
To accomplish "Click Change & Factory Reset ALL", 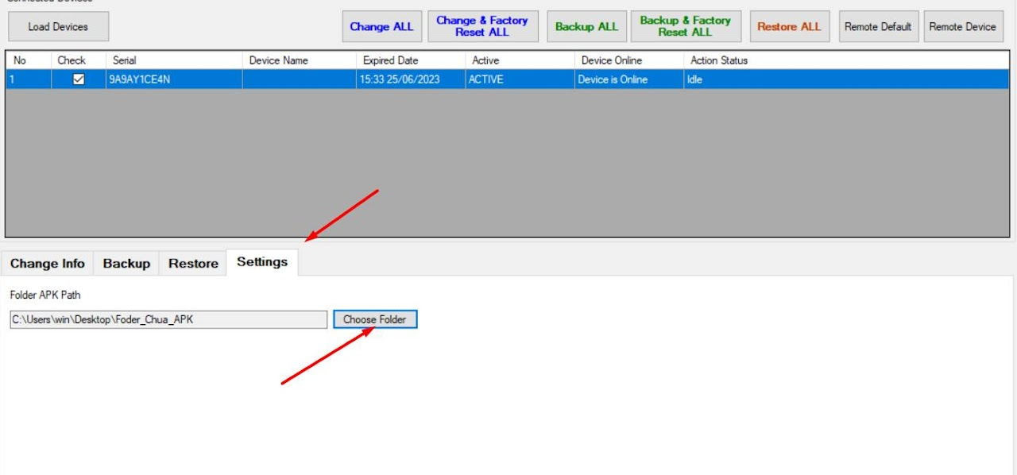I will [x=482, y=26].
